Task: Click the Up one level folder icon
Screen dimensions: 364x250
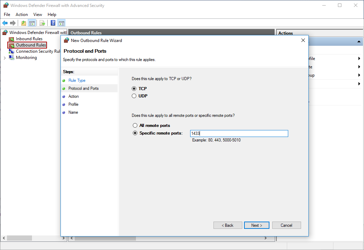Action: coord(24,23)
